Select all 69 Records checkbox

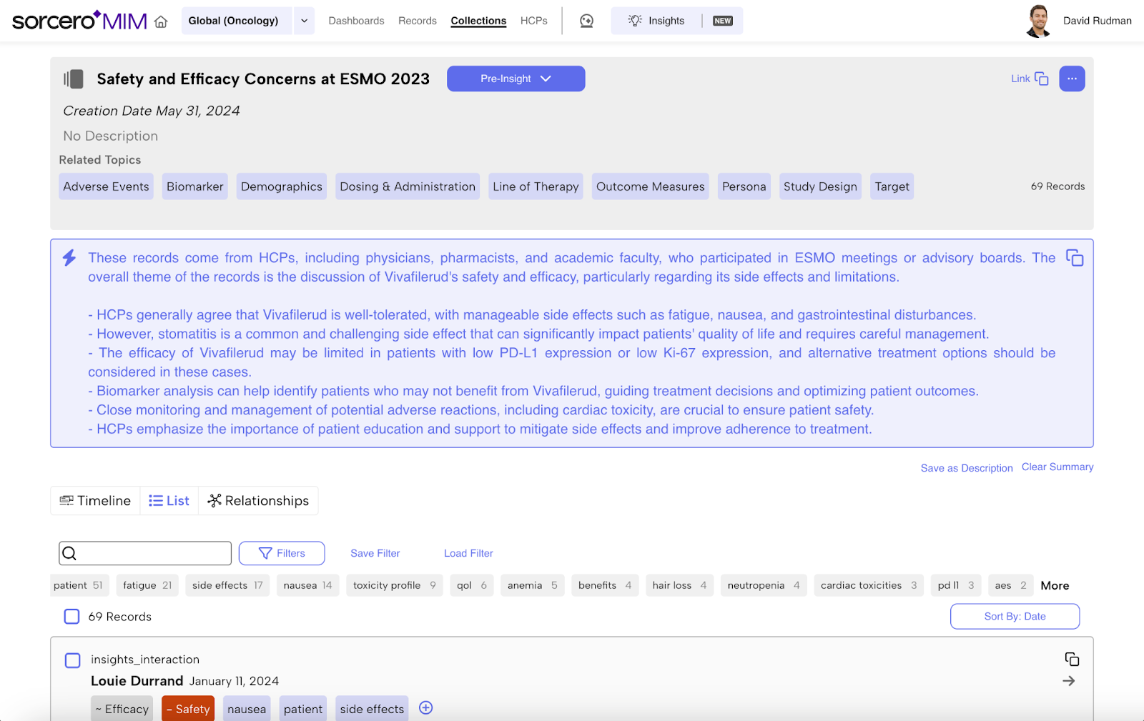71,616
